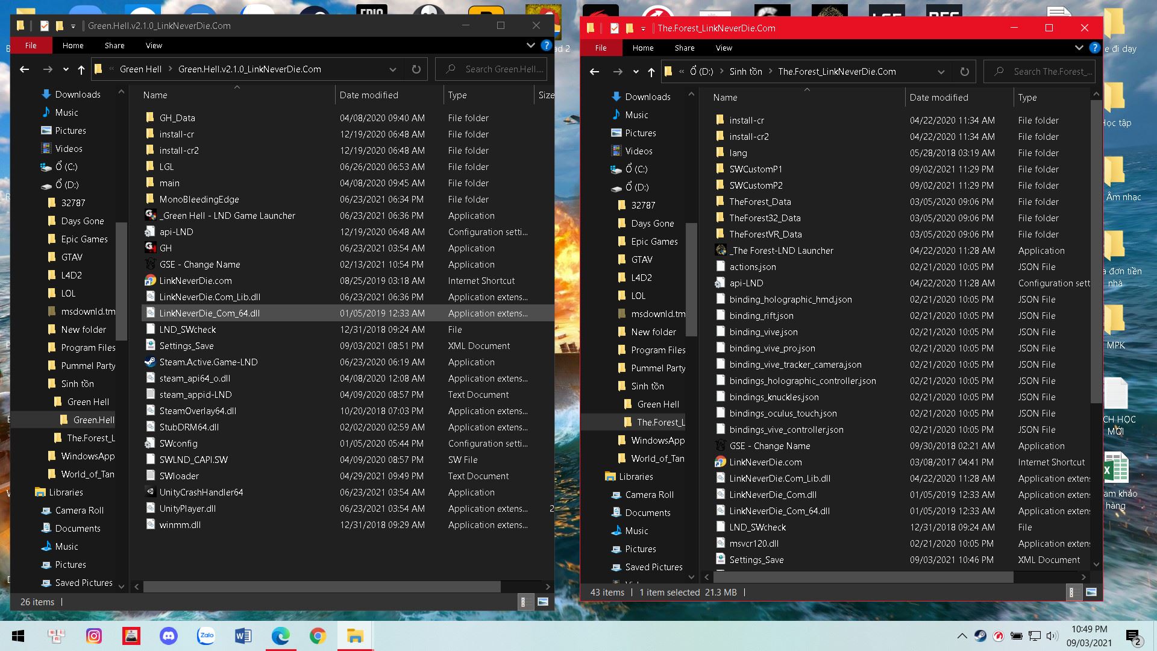
Task: Click Back arrow in Green Hell window
Action: tap(24, 69)
